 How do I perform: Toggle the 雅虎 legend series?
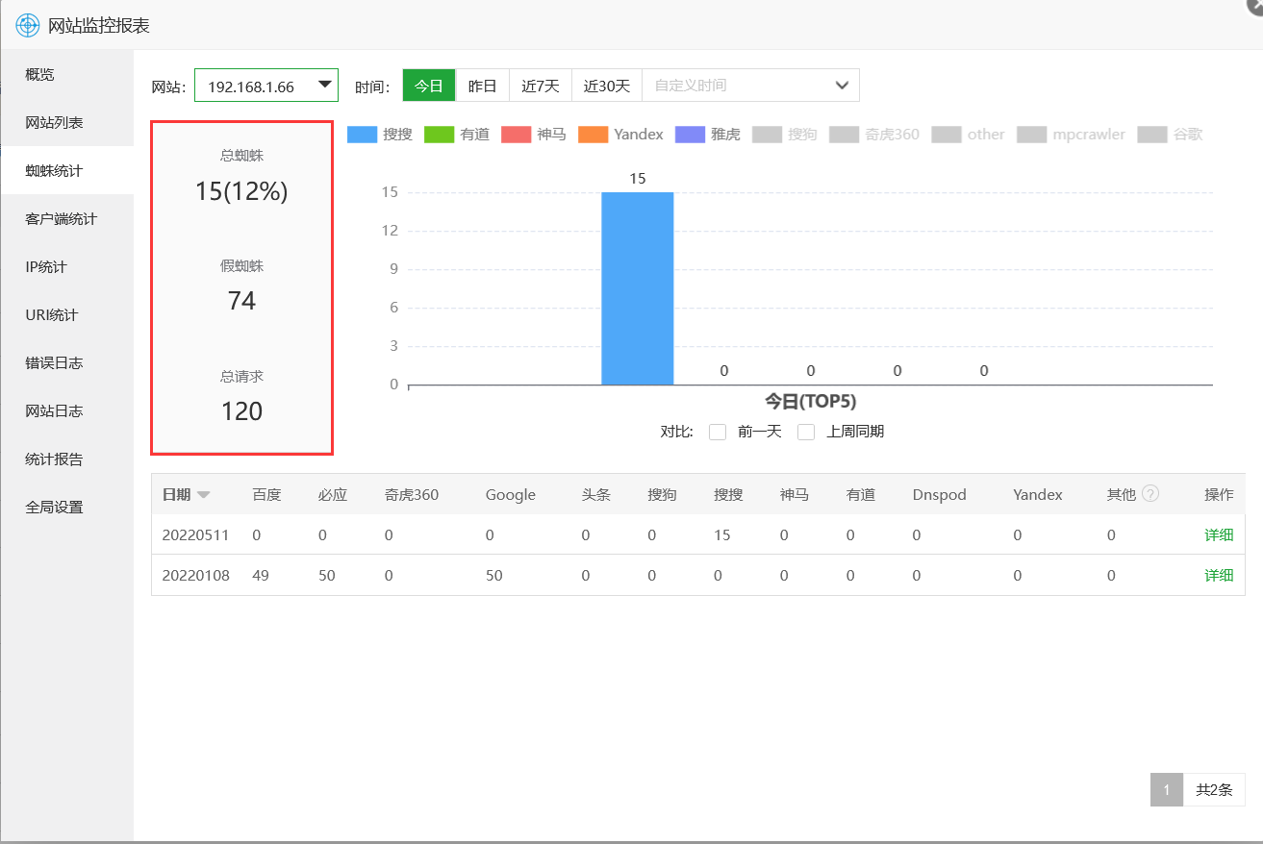[x=708, y=135]
